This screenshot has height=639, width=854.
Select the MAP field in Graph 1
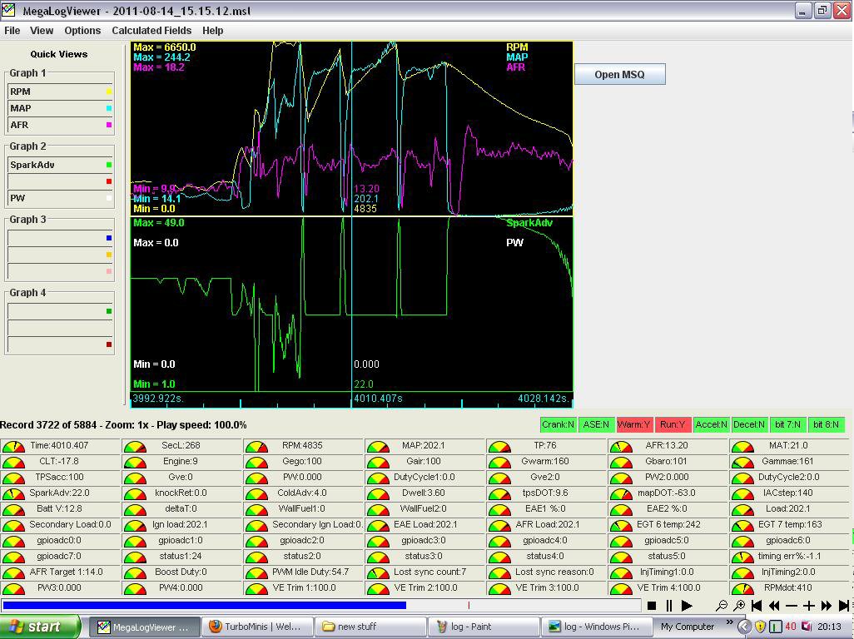click(x=60, y=108)
